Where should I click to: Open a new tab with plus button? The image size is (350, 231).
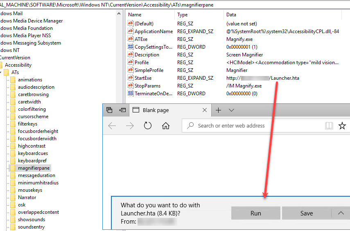coord(219,110)
